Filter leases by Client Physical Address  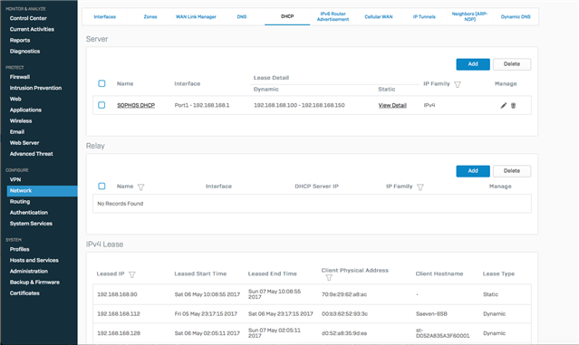pos(329,277)
